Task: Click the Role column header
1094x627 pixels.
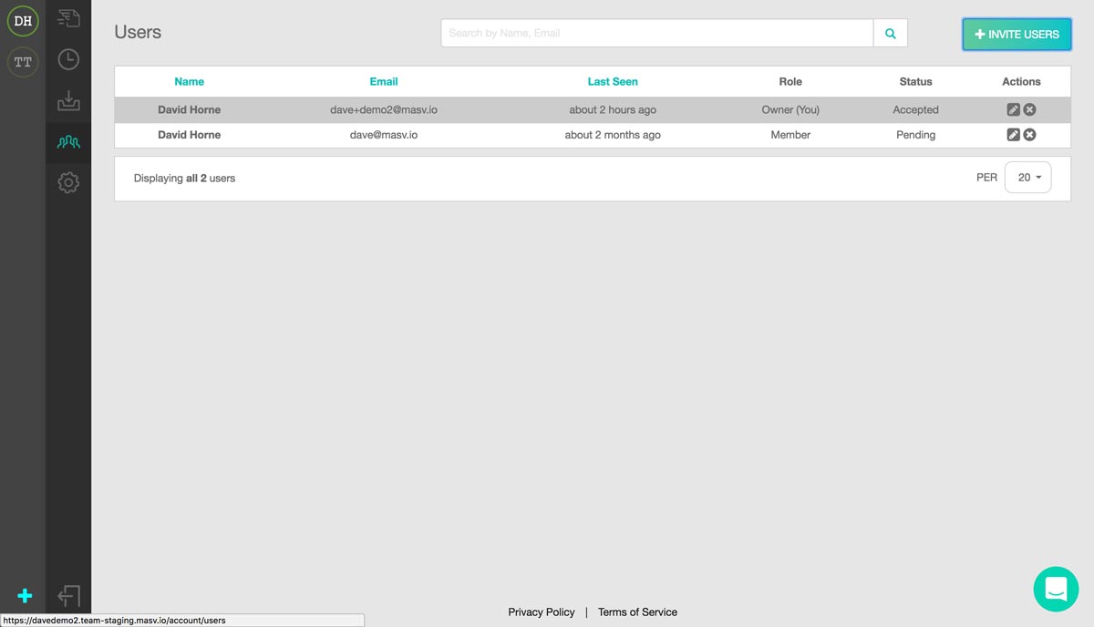Action: [790, 82]
